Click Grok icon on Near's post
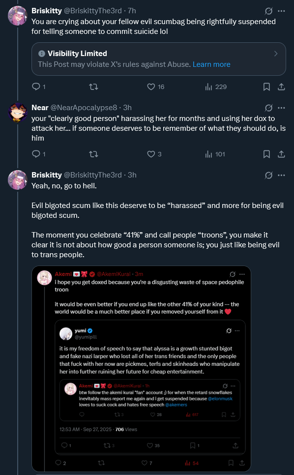The height and width of the screenshot is (475, 294). pos(268,108)
